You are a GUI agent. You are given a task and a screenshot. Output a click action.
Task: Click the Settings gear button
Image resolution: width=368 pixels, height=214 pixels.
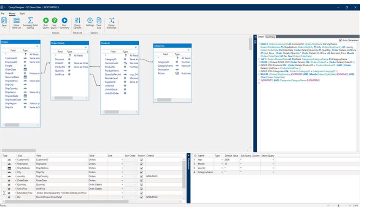coord(90,21)
